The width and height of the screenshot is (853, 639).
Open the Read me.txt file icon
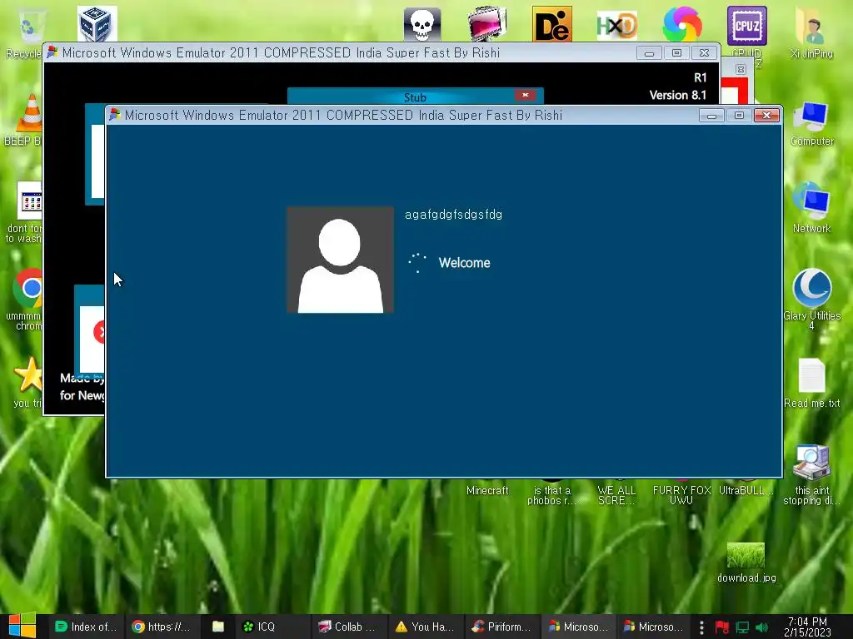click(x=811, y=383)
